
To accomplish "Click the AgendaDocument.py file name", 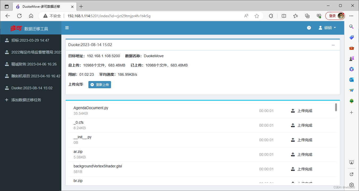I will coord(91,108).
